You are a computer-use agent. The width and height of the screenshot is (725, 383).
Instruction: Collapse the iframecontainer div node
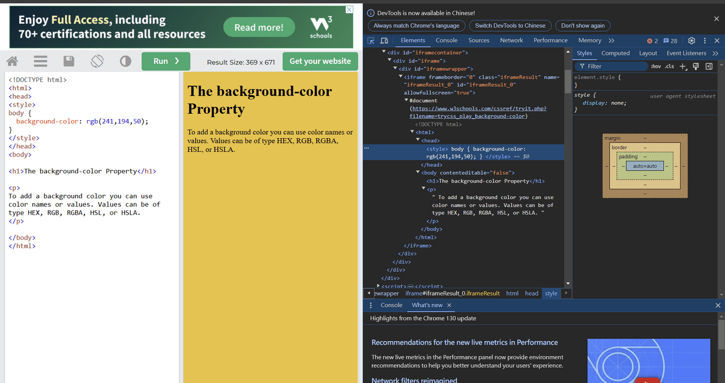tap(384, 52)
